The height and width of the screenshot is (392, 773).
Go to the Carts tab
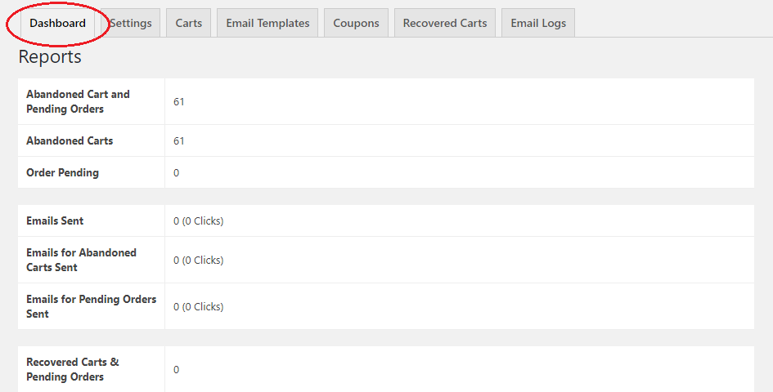pos(189,23)
